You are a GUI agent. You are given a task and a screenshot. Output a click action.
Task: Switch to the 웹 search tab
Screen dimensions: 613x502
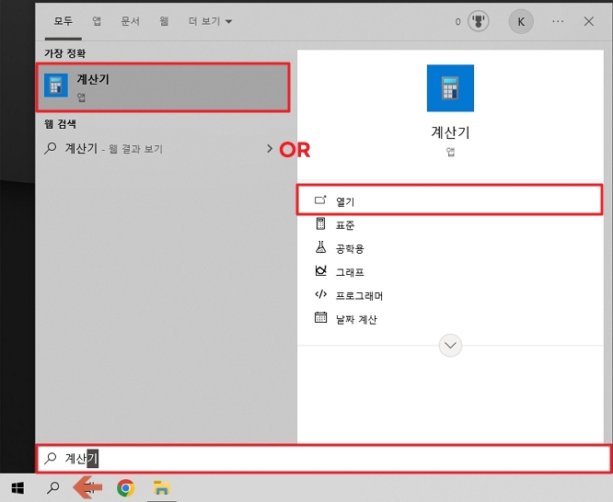(x=164, y=21)
